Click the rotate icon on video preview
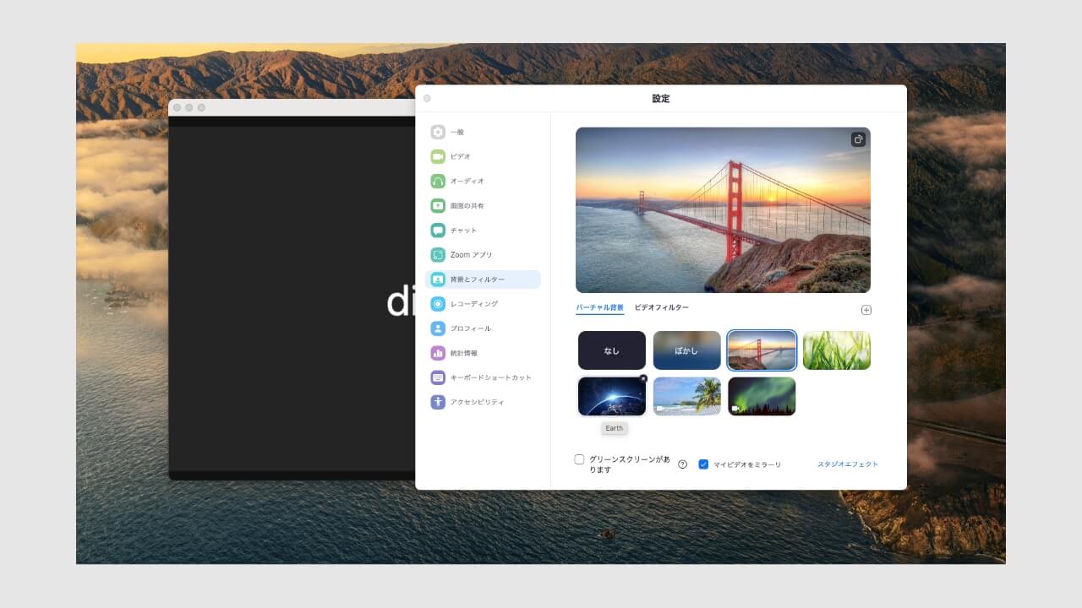This screenshot has width=1082, height=608. tap(858, 139)
